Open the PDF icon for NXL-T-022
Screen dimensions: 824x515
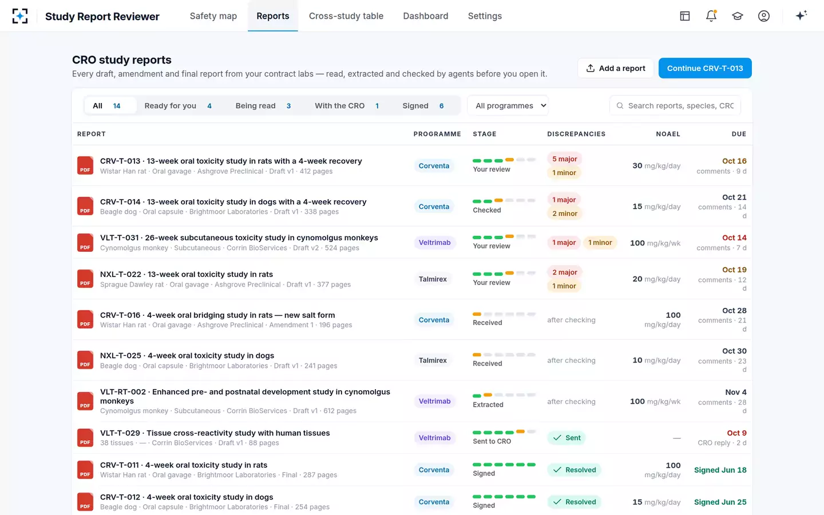[x=85, y=279]
